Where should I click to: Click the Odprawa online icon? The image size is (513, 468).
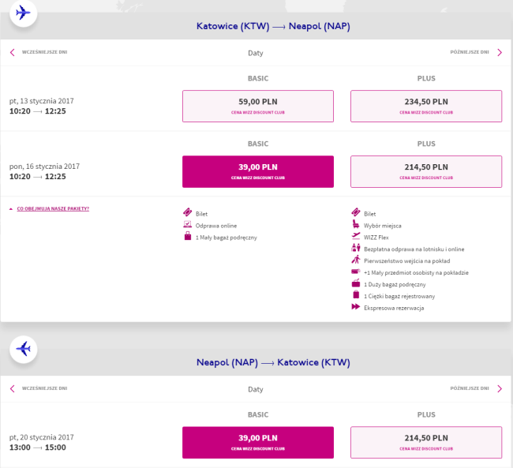(x=187, y=225)
